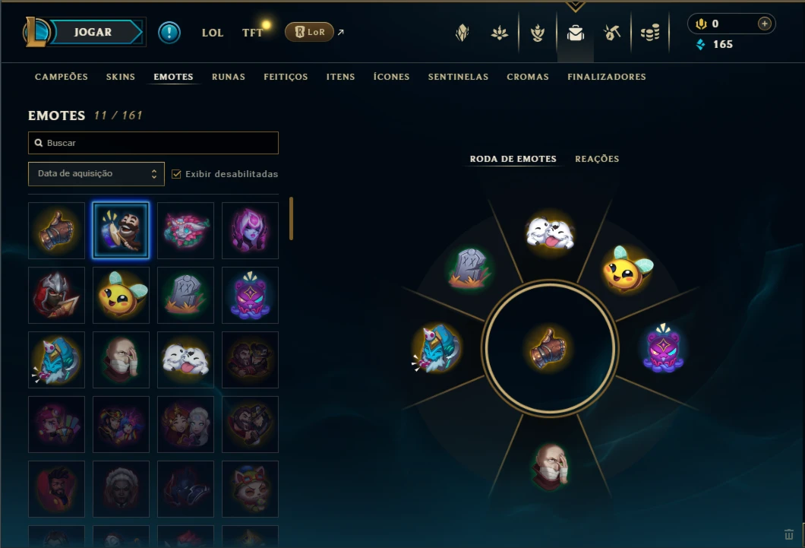Toggle the Exibir desabilitadas checkbox
The height and width of the screenshot is (548, 805).
point(176,174)
